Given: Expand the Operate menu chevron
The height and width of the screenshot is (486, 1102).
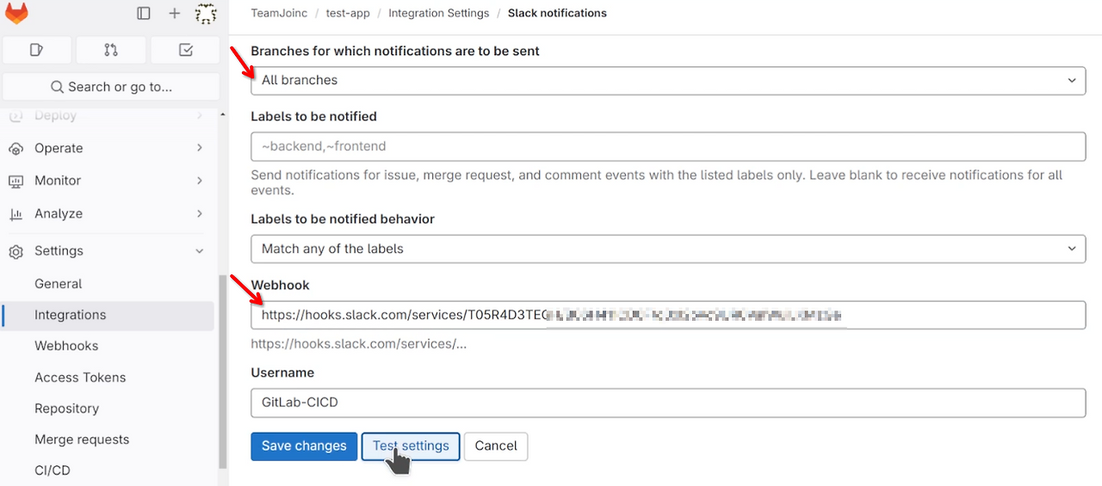Looking at the screenshot, I should pyautogui.click(x=200, y=148).
